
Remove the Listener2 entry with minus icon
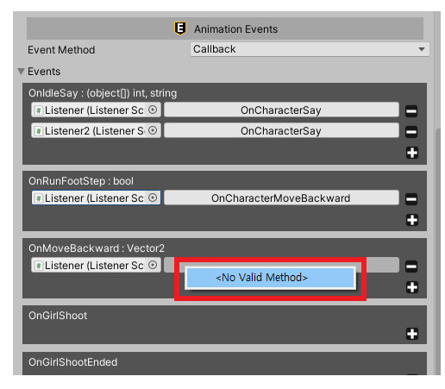411,132
